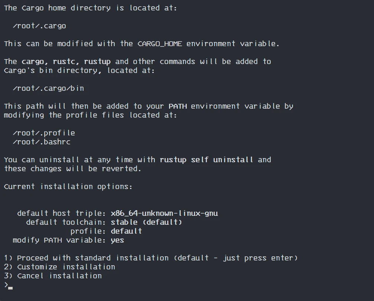Click the Current installation options heading
The height and width of the screenshot is (301, 374).
click(x=68, y=186)
